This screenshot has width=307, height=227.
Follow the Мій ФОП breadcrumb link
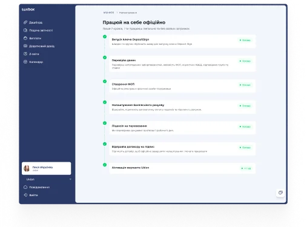click(108, 13)
